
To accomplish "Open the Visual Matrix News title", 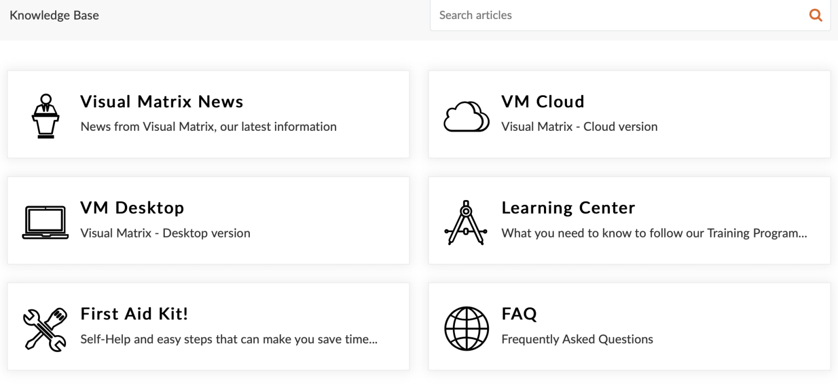I will [161, 102].
